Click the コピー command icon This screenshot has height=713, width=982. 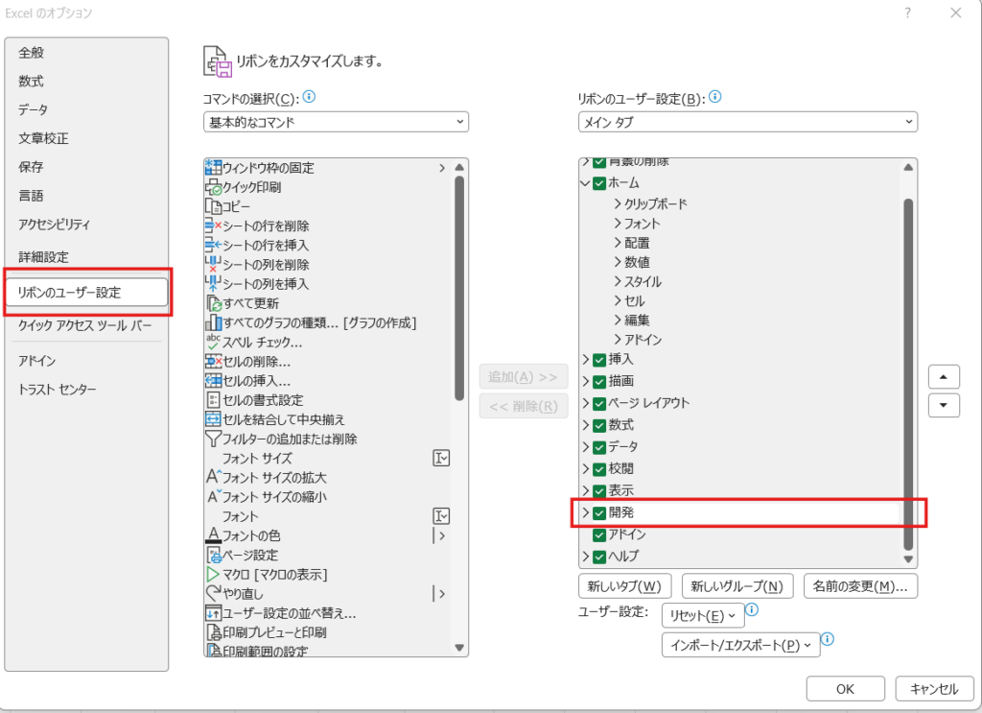pos(213,206)
